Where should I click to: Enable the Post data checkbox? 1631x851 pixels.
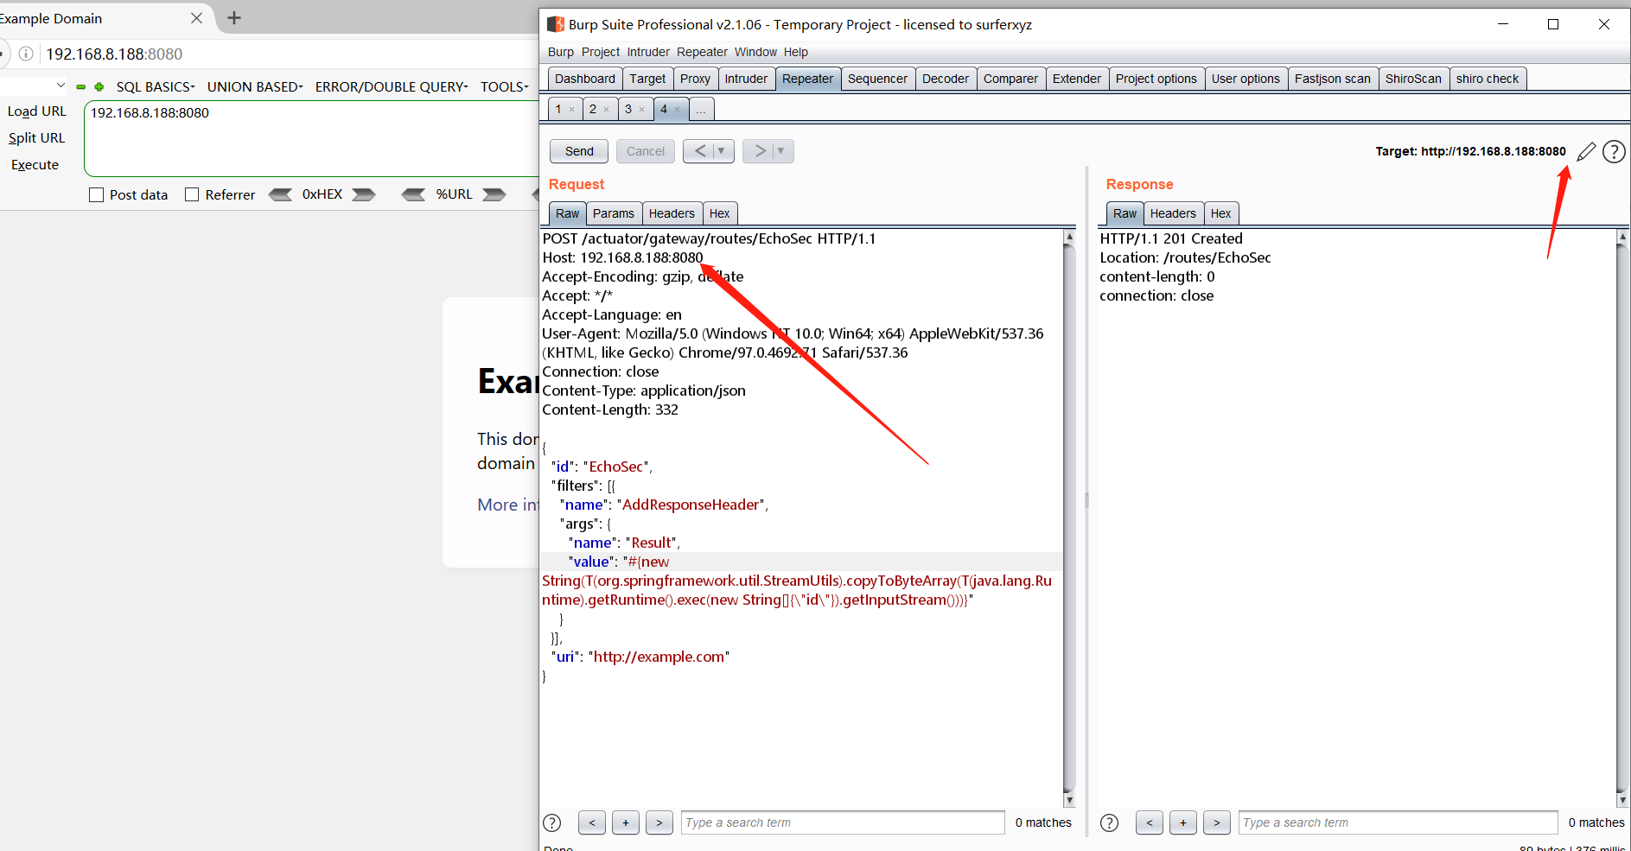[x=96, y=195]
